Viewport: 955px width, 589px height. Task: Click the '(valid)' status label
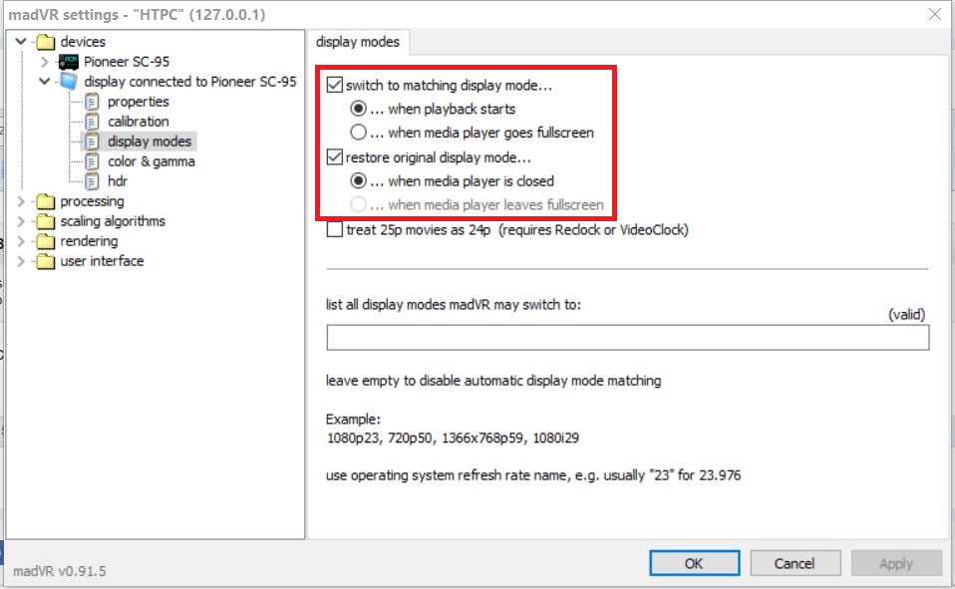coord(906,314)
